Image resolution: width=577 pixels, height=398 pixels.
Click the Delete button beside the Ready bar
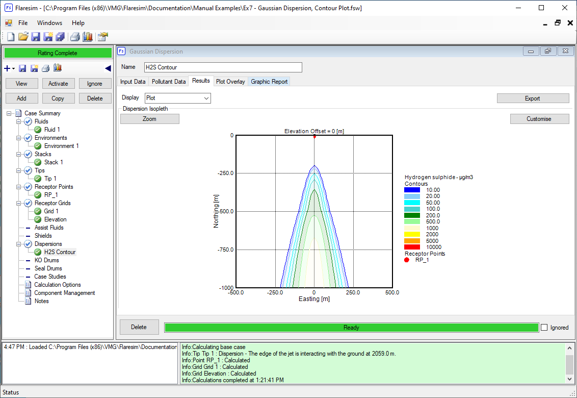coord(139,327)
